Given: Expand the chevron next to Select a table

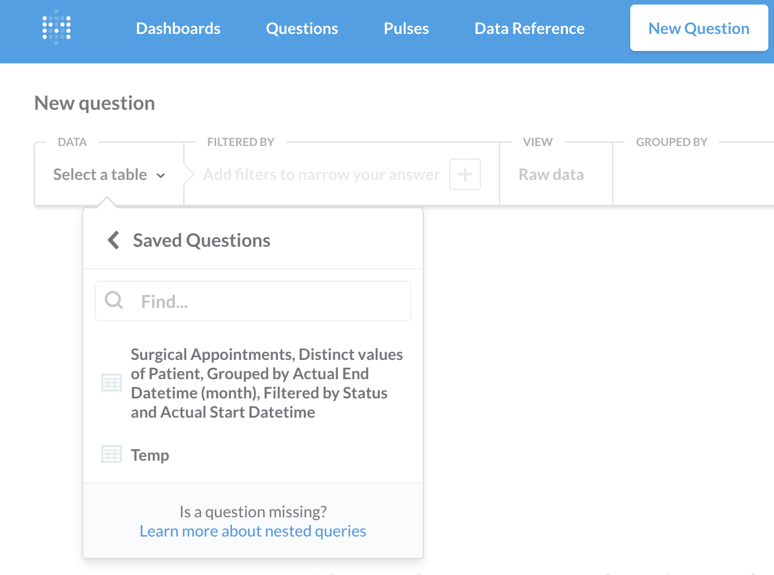Looking at the screenshot, I should [161, 175].
